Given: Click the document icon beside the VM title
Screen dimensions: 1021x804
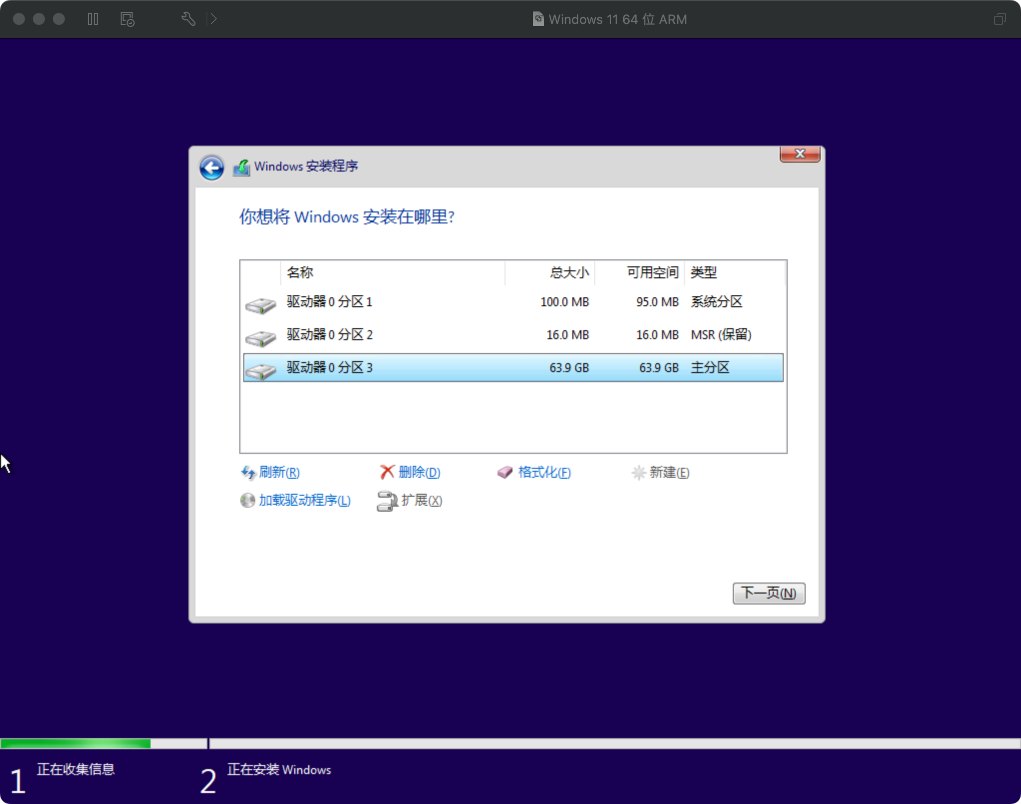Looking at the screenshot, I should point(538,19).
